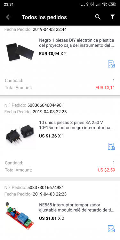Tap total amount US $2.59
120x240 pixels.
pos(106,170)
